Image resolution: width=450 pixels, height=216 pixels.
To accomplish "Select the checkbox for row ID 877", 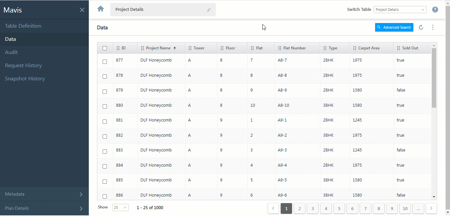I will pyautogui.click(x=105, y=62).
